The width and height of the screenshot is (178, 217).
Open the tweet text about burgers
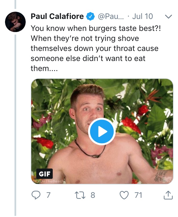(96, 48)
